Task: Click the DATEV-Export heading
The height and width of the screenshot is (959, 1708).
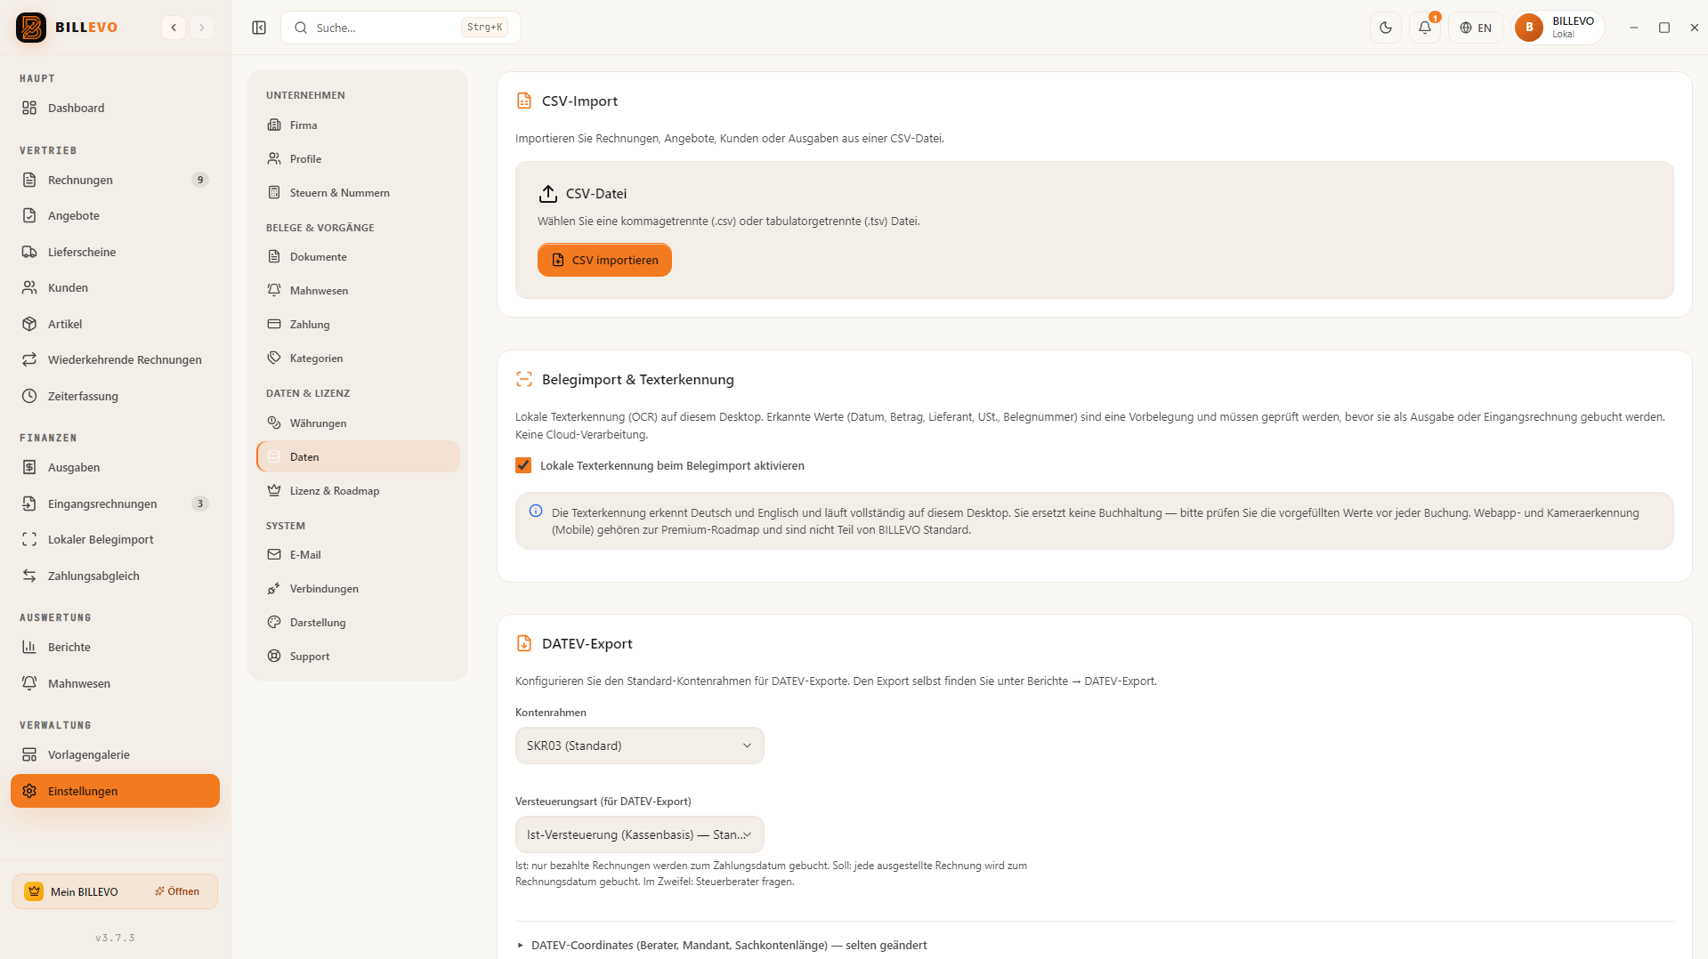Action: pos(587,643)
